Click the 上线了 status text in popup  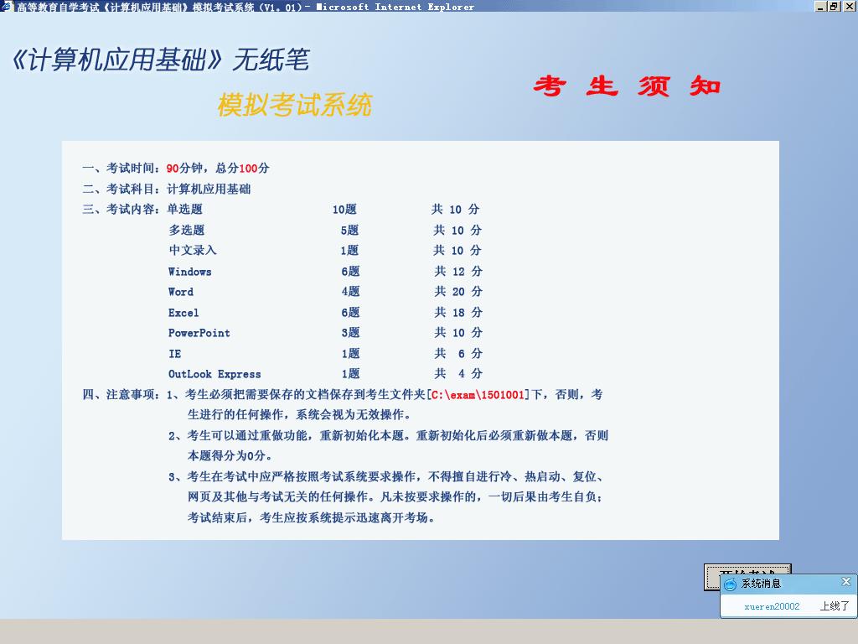(835, 605)
